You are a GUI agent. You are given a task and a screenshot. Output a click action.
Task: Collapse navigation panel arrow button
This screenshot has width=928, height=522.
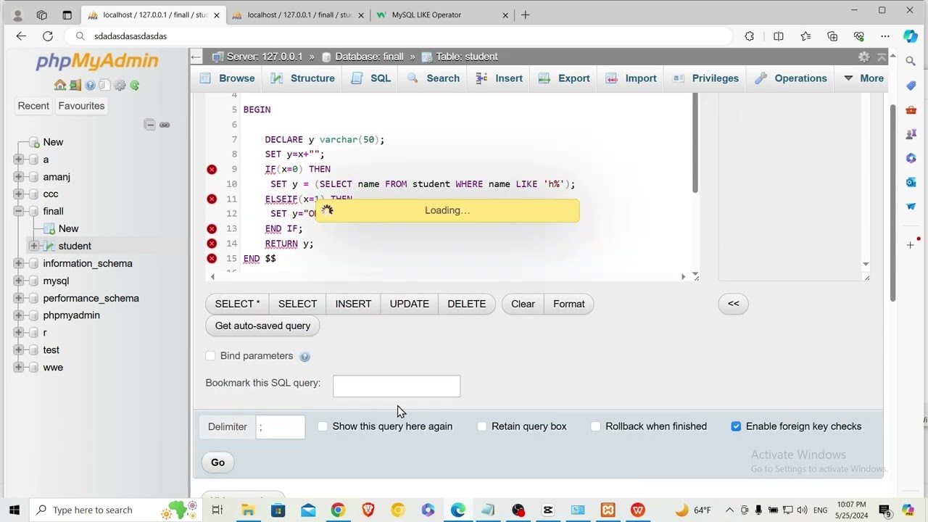click(196, 57)
